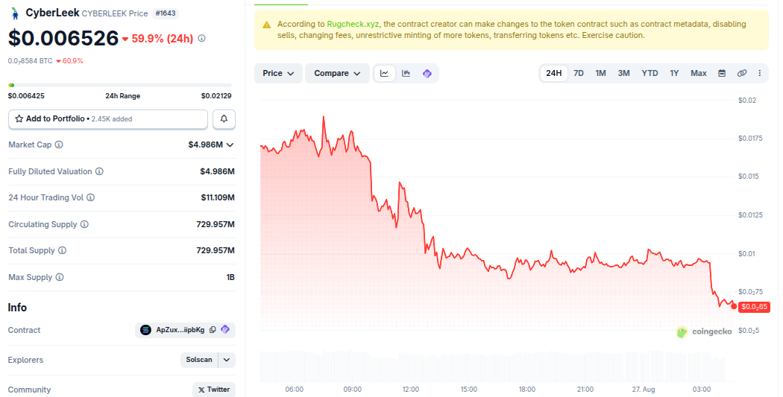Open the calendar date range icon
The height and width of the screenshot is (397, 783).
[x=722, y=73]
